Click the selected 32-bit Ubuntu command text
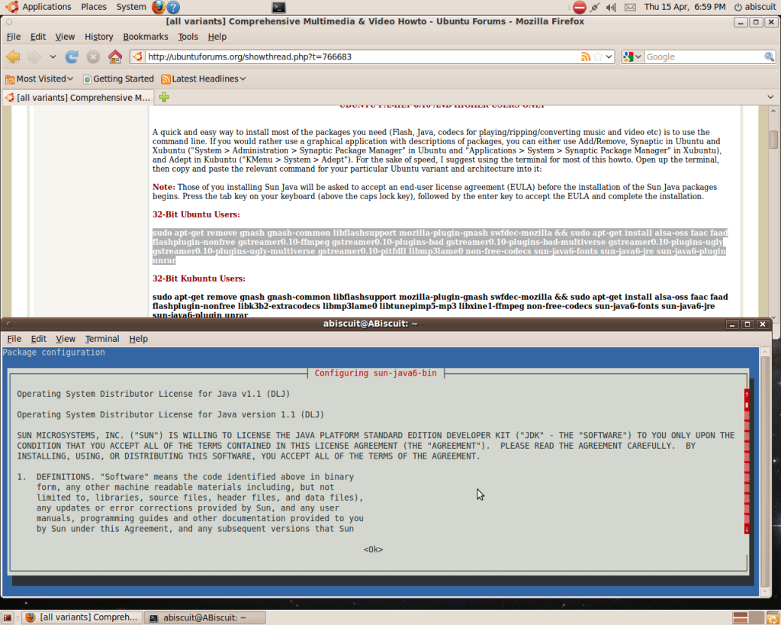The height and width of the screenshot is (625, 781). [x=440, y=246]
